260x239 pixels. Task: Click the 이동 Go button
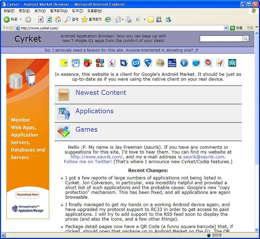tap(237, 28)
